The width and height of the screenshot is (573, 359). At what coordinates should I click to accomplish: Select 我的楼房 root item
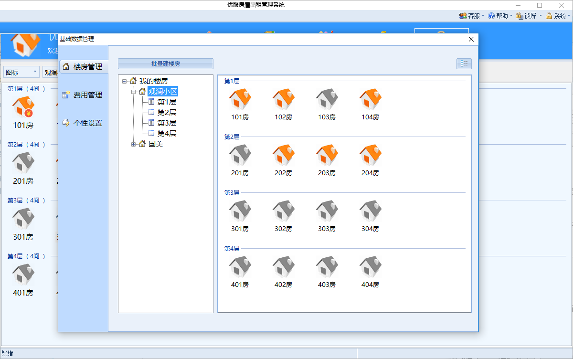[153, 81]
